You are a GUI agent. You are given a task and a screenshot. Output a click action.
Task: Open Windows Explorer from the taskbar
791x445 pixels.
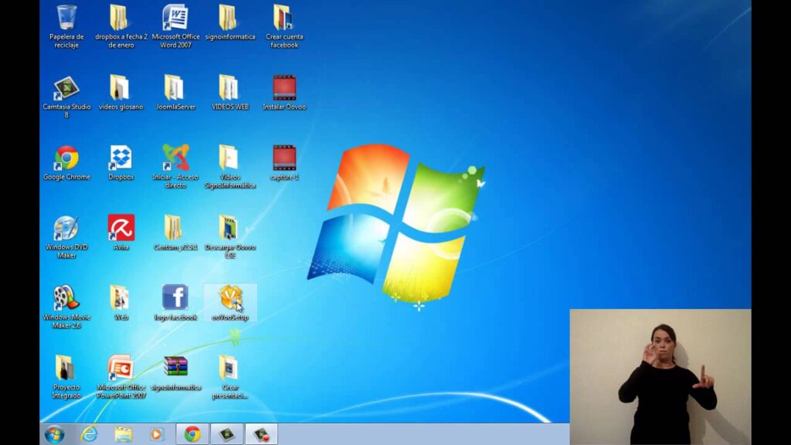(x=124, y=434)
